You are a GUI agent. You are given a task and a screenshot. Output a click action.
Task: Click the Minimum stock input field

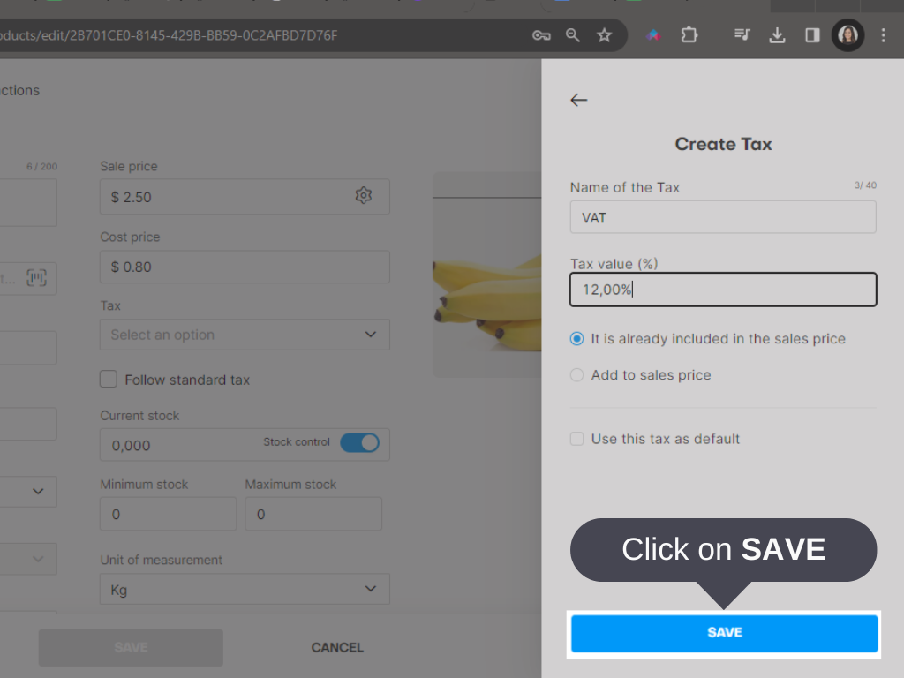(169, 514)
